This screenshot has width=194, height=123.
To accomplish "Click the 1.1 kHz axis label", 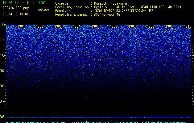I will [x=3, y=40].
